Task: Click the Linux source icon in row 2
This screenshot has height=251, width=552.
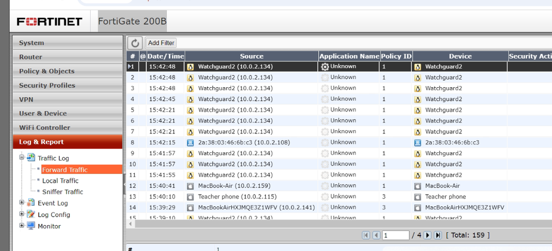Action: (x=191, y=78)
